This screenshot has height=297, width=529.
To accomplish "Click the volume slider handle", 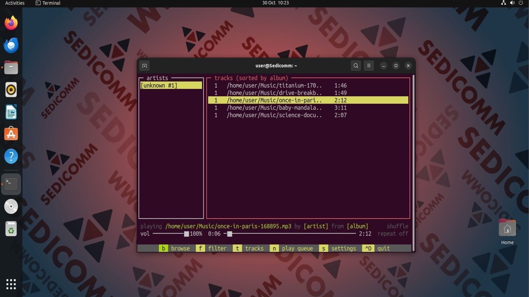I will [187, 234].
